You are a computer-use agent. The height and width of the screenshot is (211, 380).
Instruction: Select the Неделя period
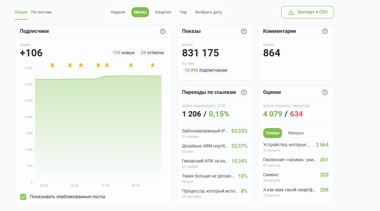pos(118,12)
